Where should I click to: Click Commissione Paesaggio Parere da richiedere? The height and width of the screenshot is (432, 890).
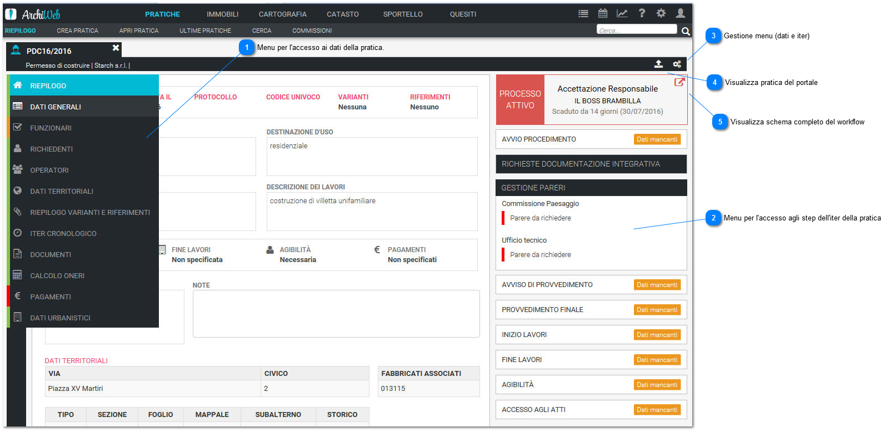pos(540,218)
